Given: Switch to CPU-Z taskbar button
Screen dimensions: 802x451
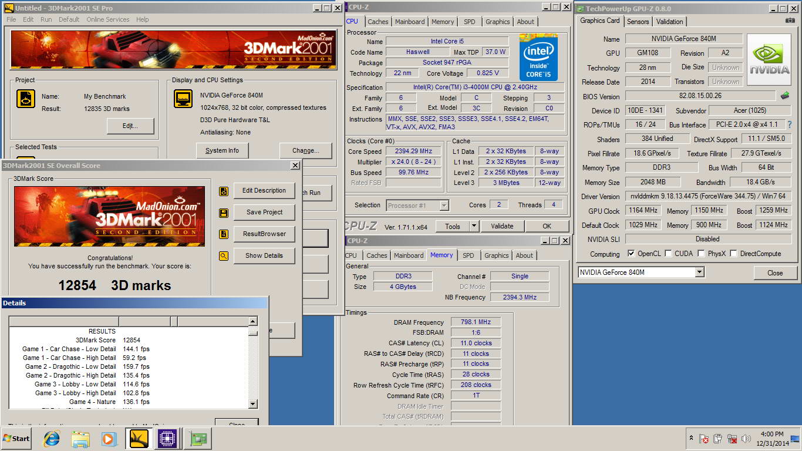Looking at the screenshot, I should (167, 439).
